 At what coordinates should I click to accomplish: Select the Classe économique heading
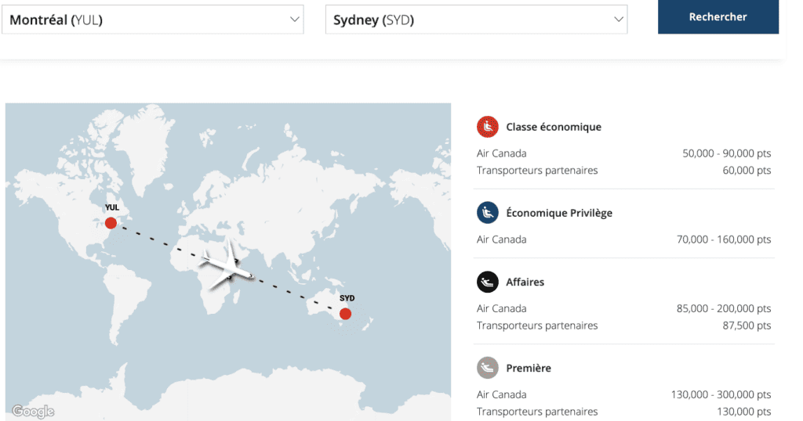(554, 127)
